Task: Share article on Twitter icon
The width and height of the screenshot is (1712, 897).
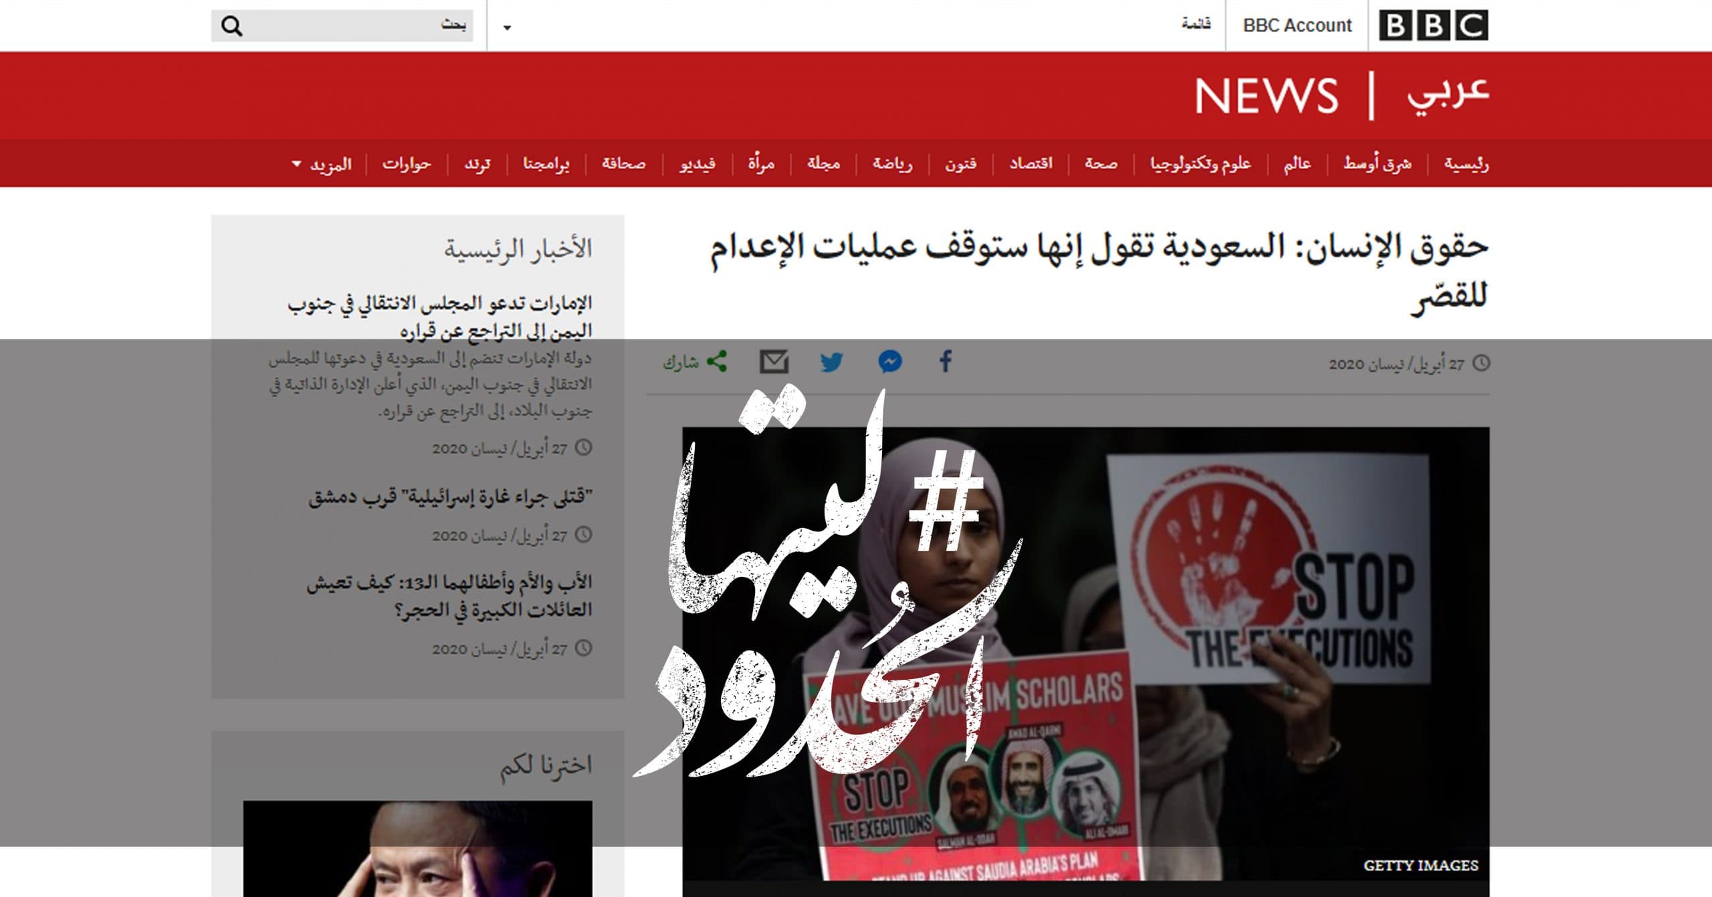Action: pyautogui.click(x=832, y=362)
